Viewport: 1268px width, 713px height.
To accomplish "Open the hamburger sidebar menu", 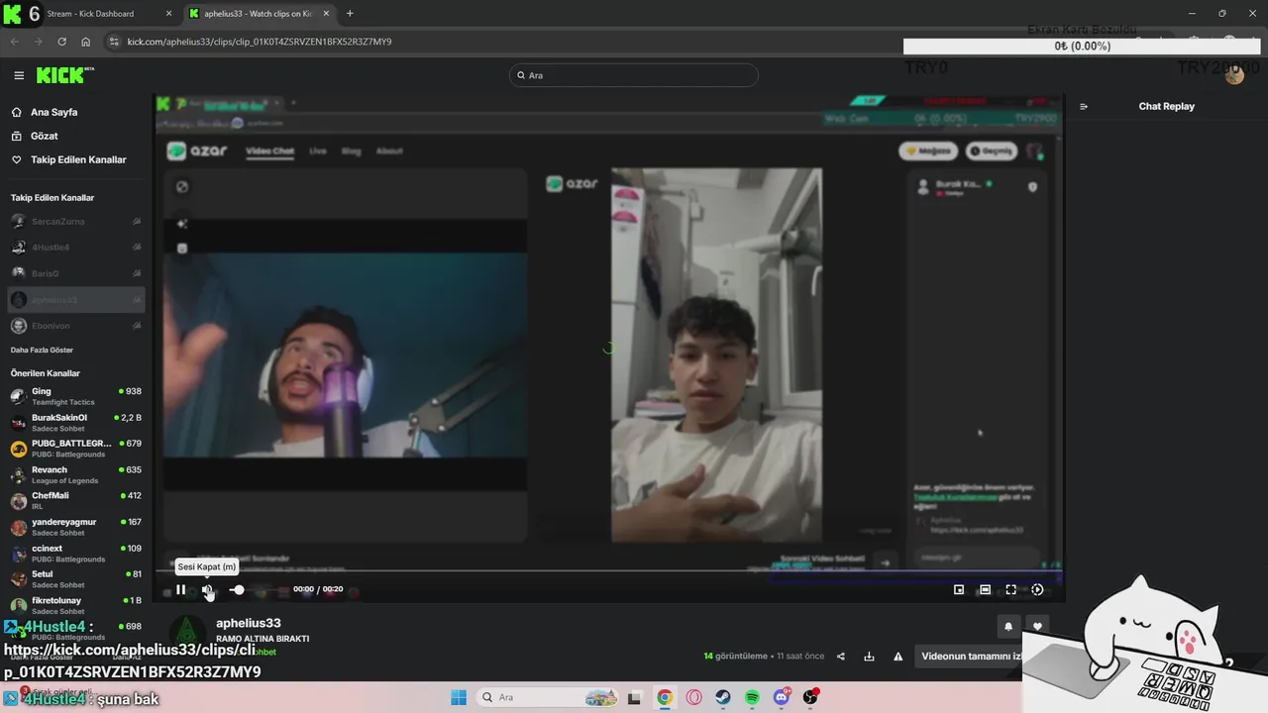I will tap(19, 75).
